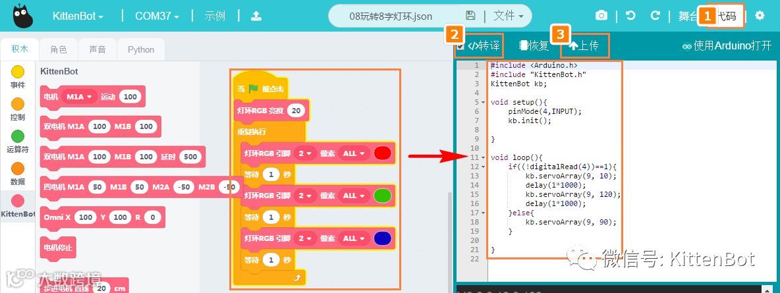Viewport: 780px width, 293px height.
Task: Open the pin dropdown on red RGB block
Action: tap(305, 153)
